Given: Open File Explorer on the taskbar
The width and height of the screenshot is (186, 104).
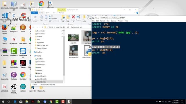Looking at the screenshot, I should [27, 101].
